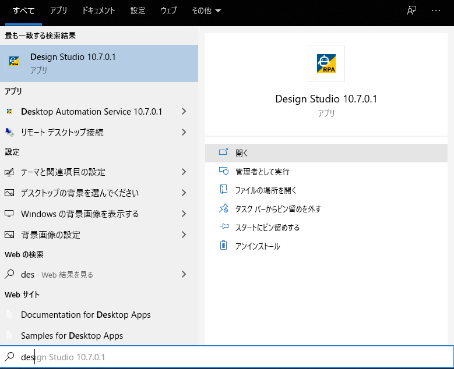Switch to the アプリ tab
This screenshot has width=454, height=369.
(x=58, y=10)
